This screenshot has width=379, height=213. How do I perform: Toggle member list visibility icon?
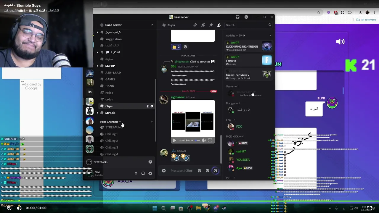coord(219,25)
